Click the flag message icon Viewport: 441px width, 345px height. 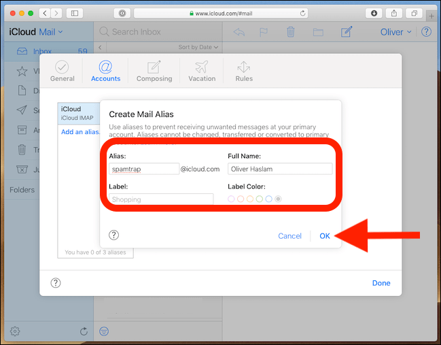(265, 32)
